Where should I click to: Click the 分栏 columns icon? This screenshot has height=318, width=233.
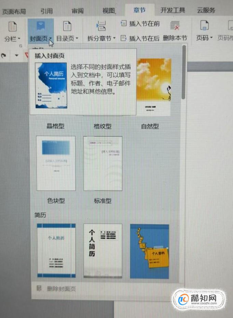point(13,26)
